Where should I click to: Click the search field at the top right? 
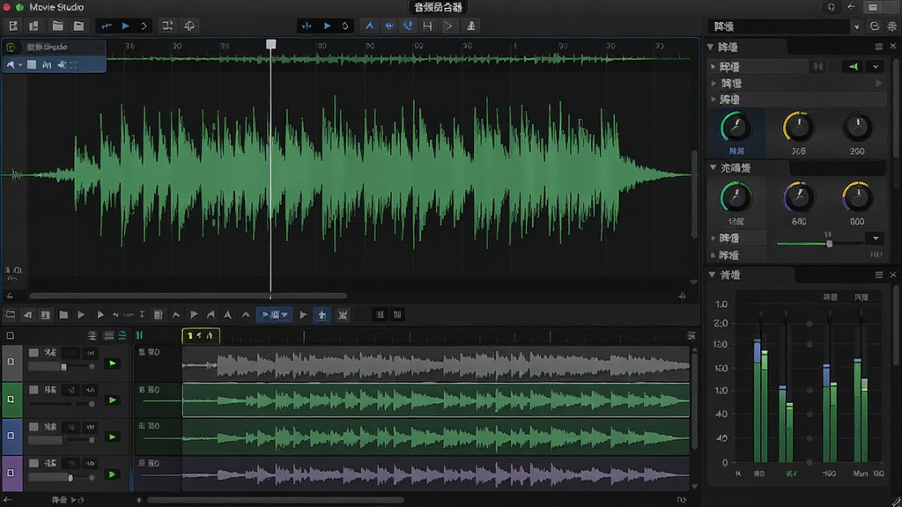(780, 26)
